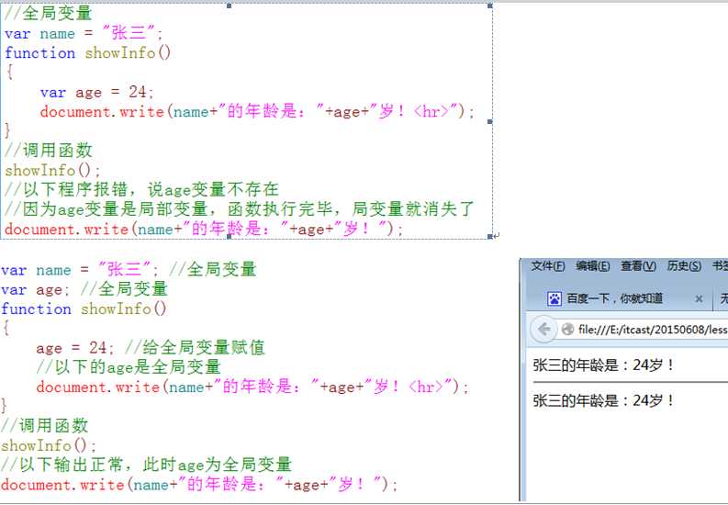Click the line "age = 24; //给全局变量赋值"
The height and width of the screenshot is (505, 728).
[x=151, y=347]
